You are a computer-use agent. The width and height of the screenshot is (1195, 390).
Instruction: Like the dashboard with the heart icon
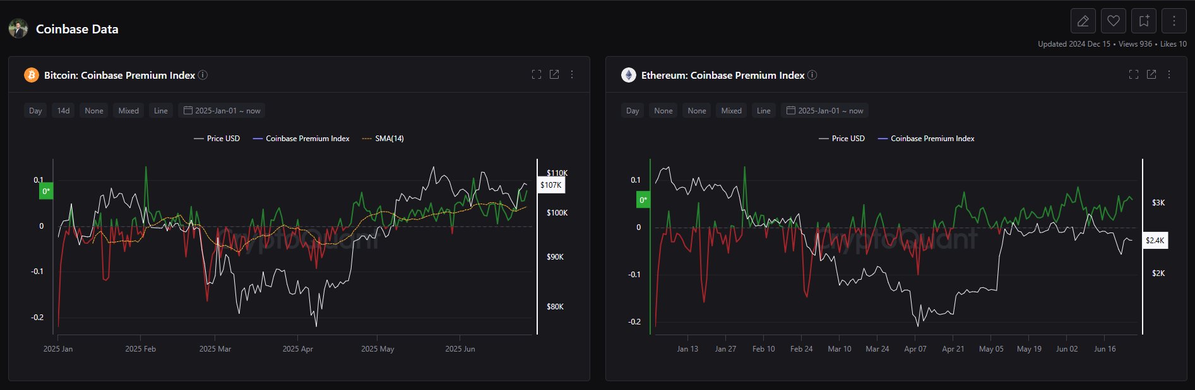point(1113,21)
